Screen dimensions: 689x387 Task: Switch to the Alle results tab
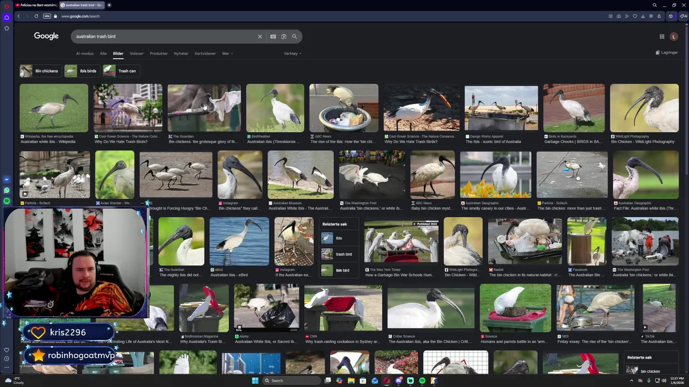point(103,53)
